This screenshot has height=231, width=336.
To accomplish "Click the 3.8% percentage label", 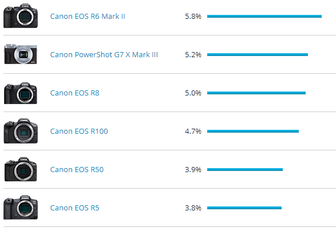I will pos(193,208).
